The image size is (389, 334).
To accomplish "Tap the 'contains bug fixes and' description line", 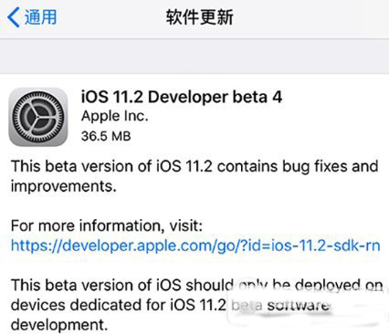I will click(298, 167).
